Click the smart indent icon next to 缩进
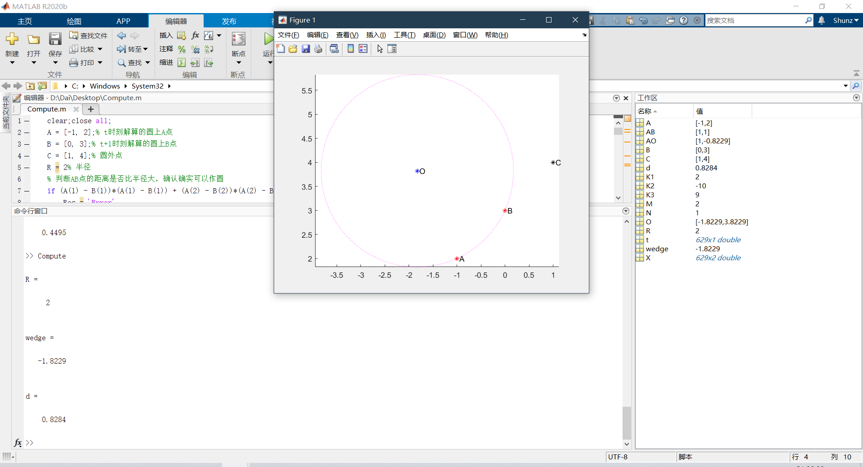The height and width of the screenshot is (467, 863). coord(182,62)
